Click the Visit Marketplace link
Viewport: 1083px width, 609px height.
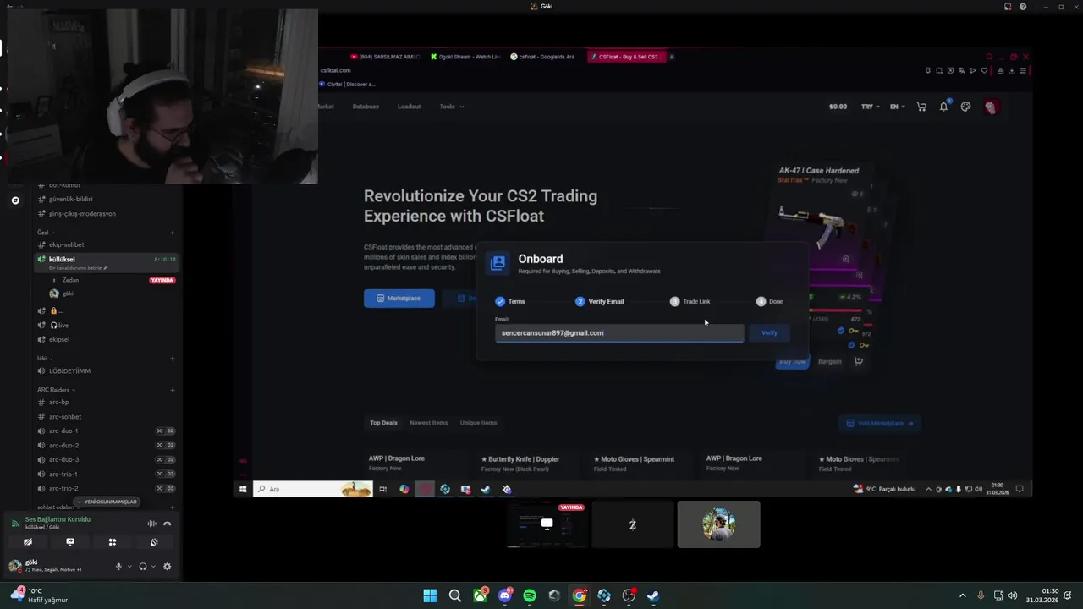[880, 423]
